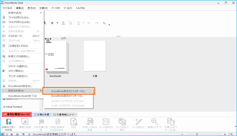
Task: Open the toolbar overflow dropdown arrow
Action: pyautogui.click(x=109, y=25)
